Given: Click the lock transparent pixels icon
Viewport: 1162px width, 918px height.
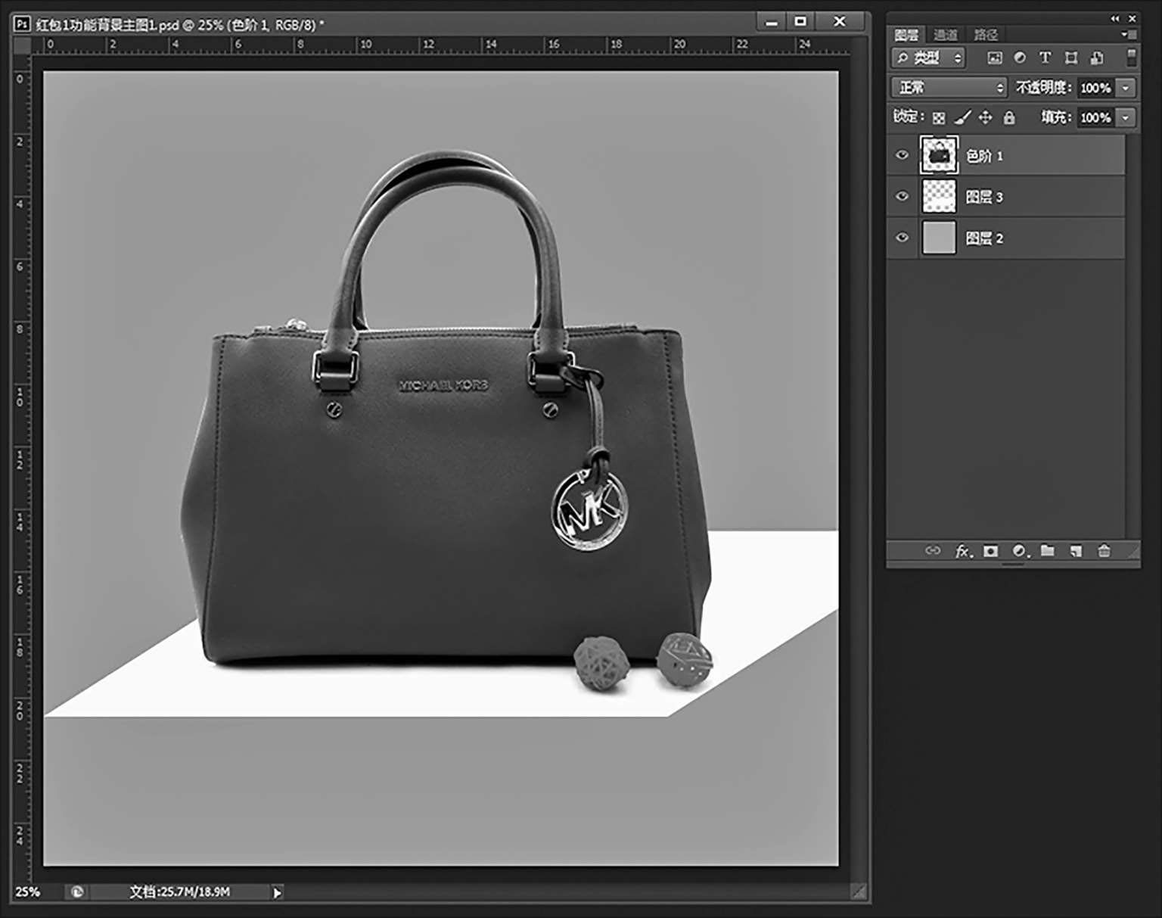Looking at the screenshot, I should (939, 117).
